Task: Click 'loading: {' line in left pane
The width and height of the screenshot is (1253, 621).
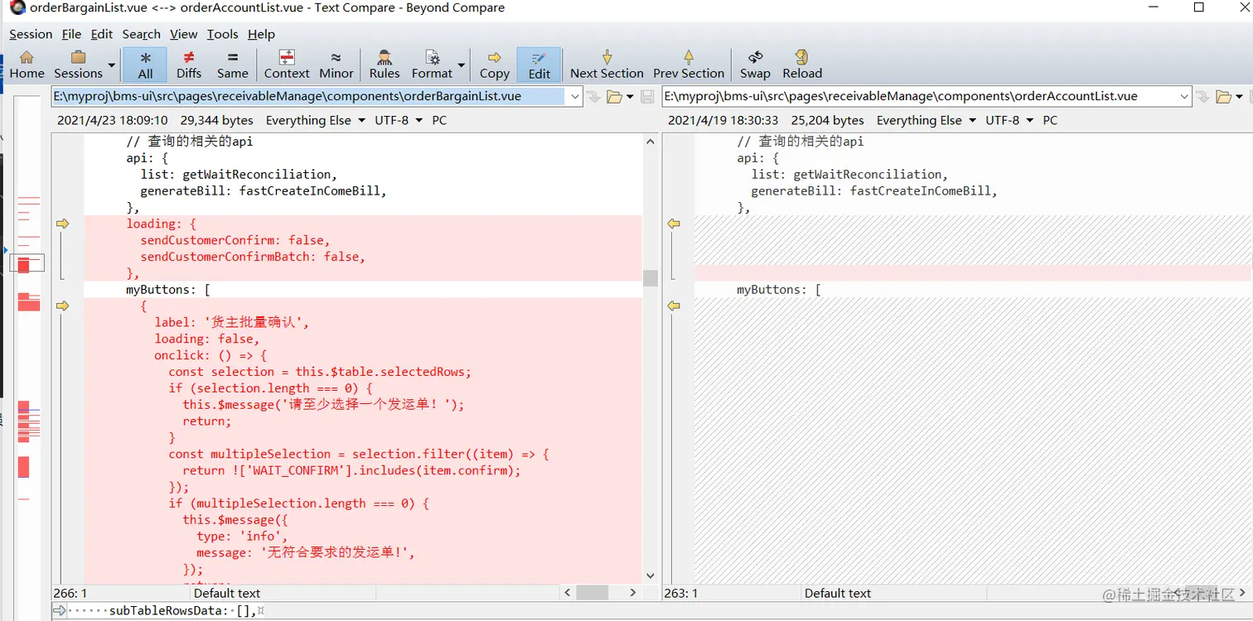Action: click(x=161, y=224)
